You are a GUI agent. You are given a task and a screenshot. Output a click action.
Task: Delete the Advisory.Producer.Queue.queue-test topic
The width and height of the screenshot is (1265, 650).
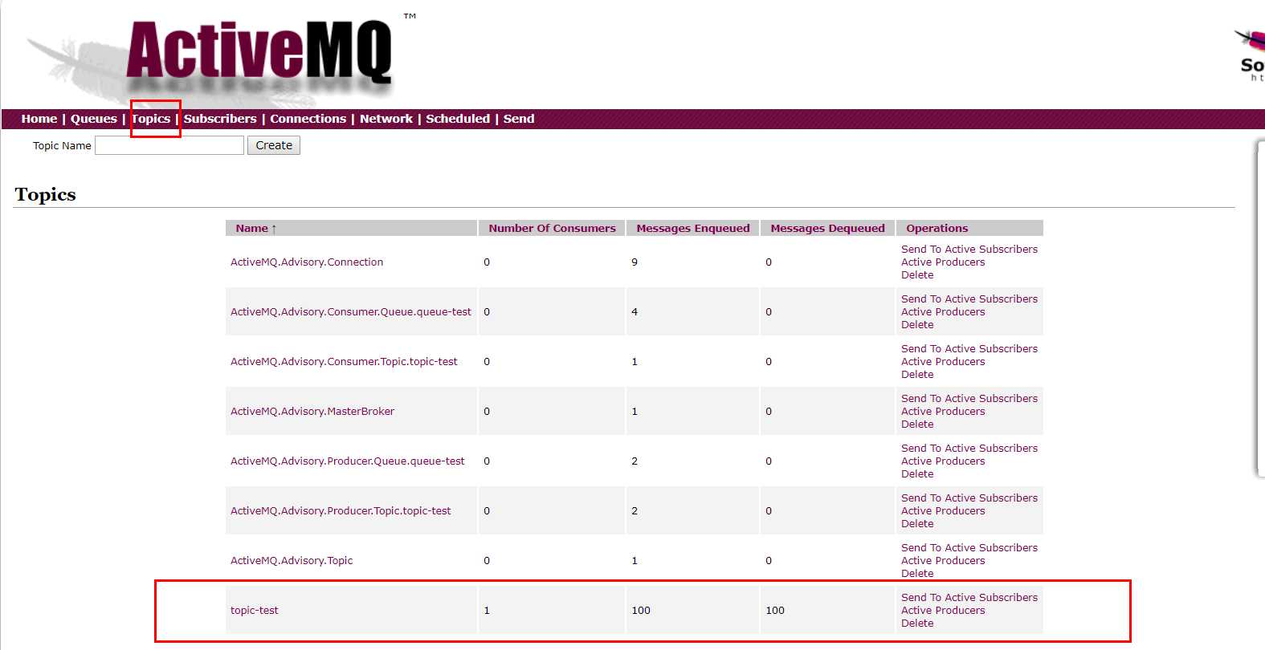click(x=917, y=474)
